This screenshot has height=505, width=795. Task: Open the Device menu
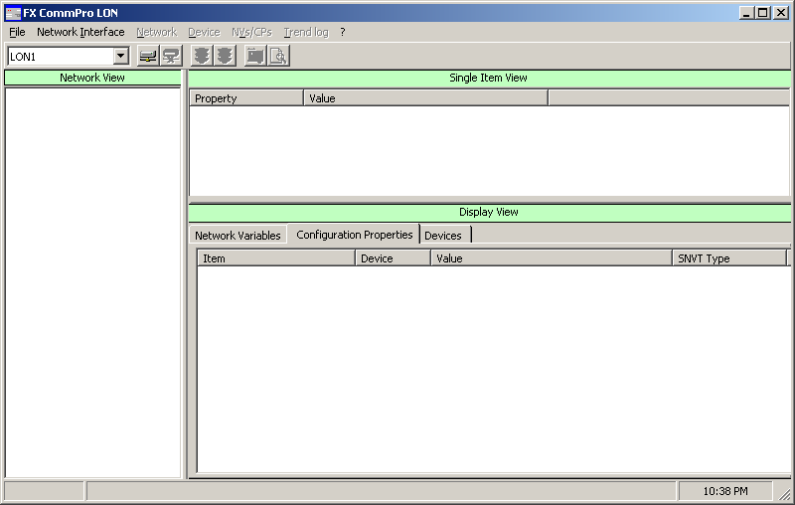tap(205, 32)
